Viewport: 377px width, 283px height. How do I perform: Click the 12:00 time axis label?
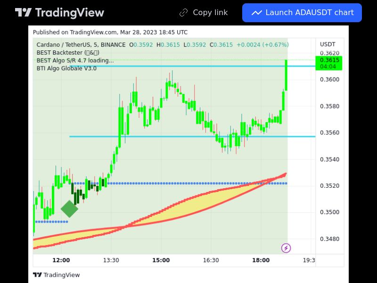pos(61,260)
